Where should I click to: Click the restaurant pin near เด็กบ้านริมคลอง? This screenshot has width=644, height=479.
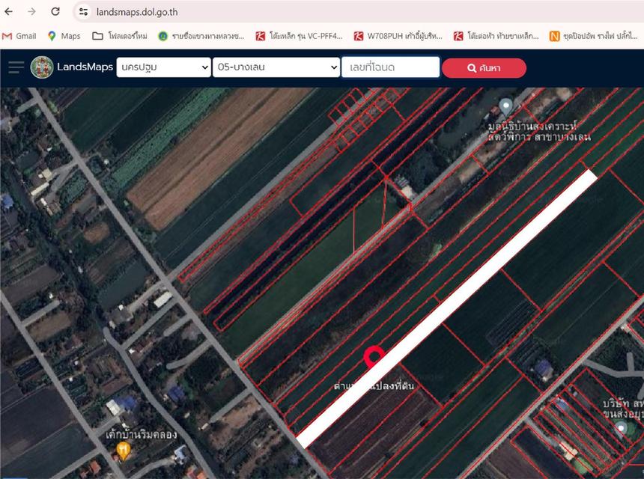click(x=124, y=451)
